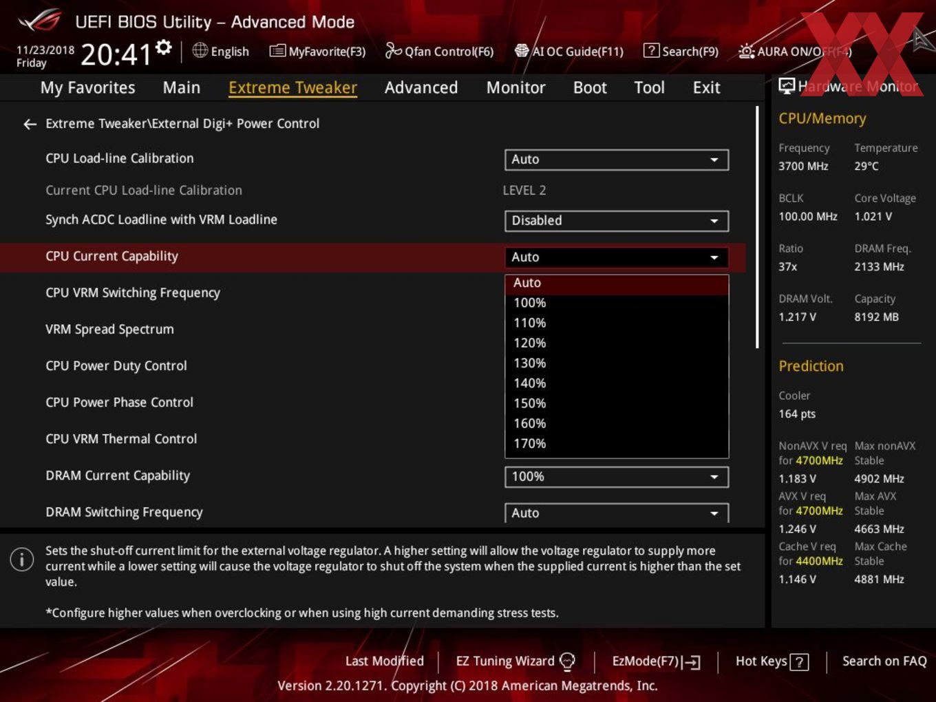The height and width of the screenshot is (702, 936).
Task: Open CPU Load-line Calibration dropdown
Action: (617, 160)
